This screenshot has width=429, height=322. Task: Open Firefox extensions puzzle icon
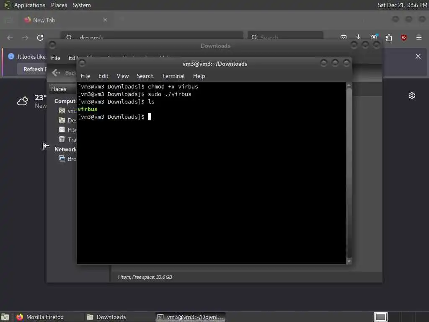389,37
